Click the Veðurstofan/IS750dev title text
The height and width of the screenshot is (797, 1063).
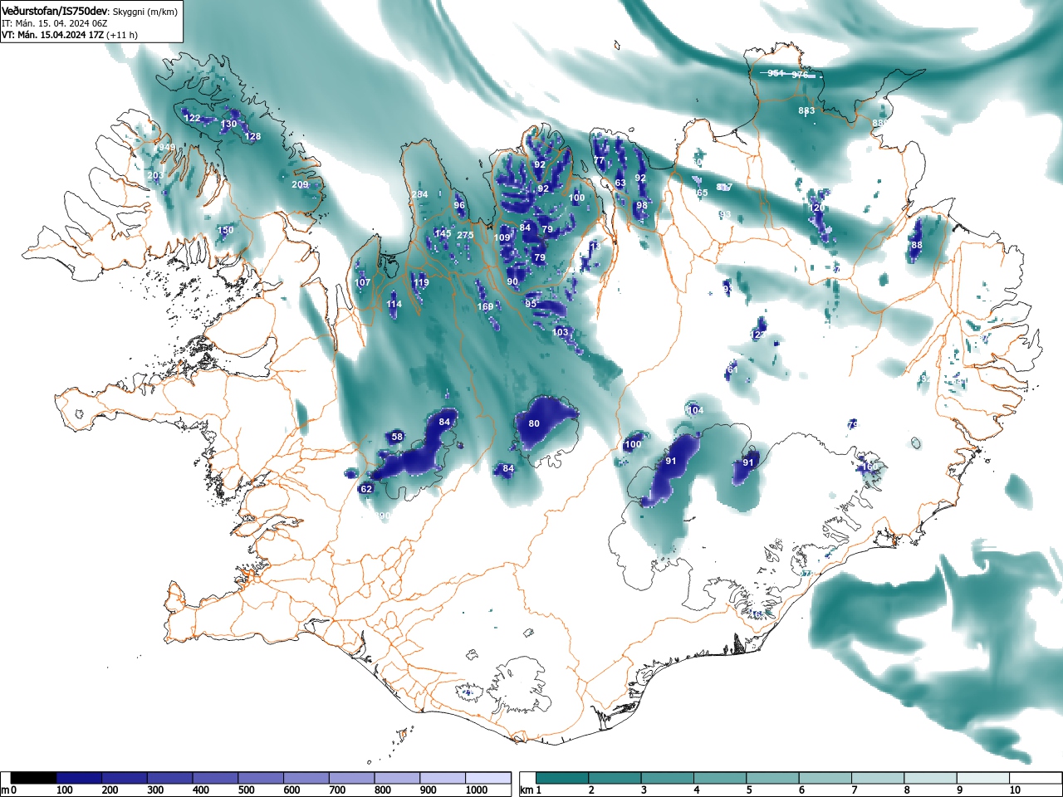coord(55,12)
